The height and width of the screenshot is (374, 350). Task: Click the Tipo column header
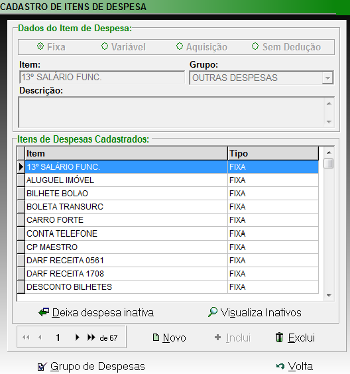[x=273, y=153]
